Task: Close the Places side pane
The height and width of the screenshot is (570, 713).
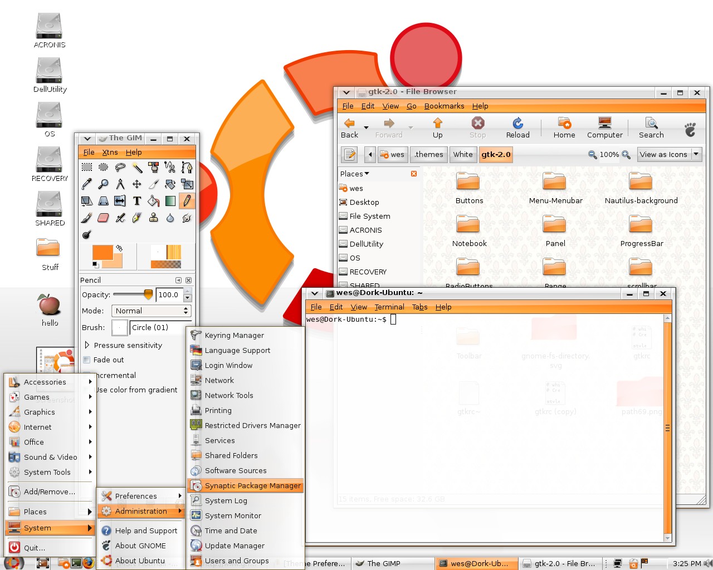Action: pyautogui.click(x=414, y=174)
